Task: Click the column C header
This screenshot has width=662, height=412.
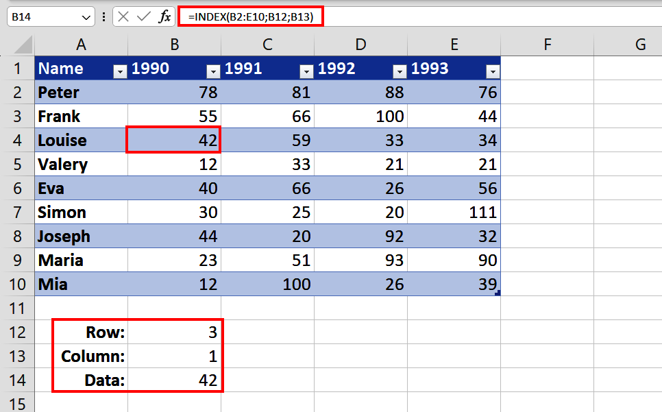Action: click(x=267, y=44)
